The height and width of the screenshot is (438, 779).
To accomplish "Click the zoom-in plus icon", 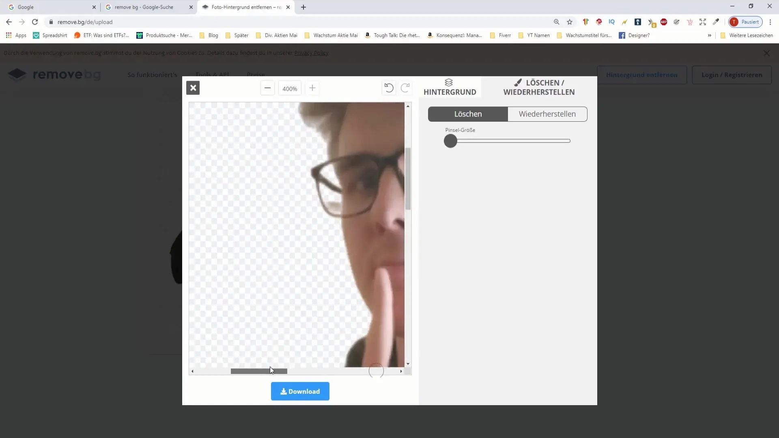I will (x=312, y=88).
